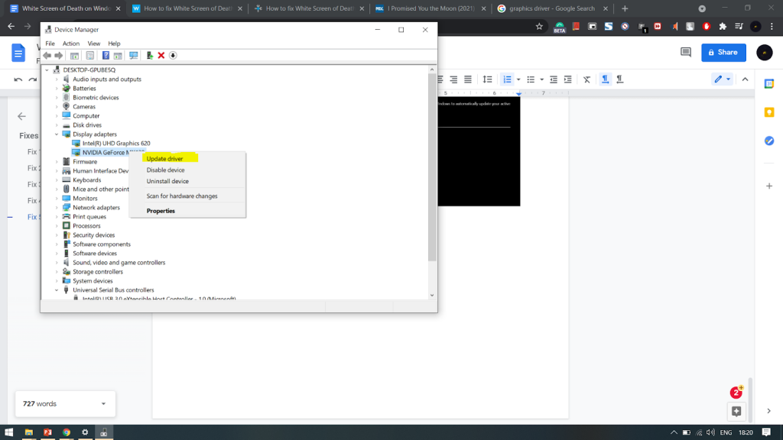The width and height of the screenshot is (783, 440).
Task: Expand the Audio inputs and outputs node
Action: pyautogui.click(x=57, y=79)
